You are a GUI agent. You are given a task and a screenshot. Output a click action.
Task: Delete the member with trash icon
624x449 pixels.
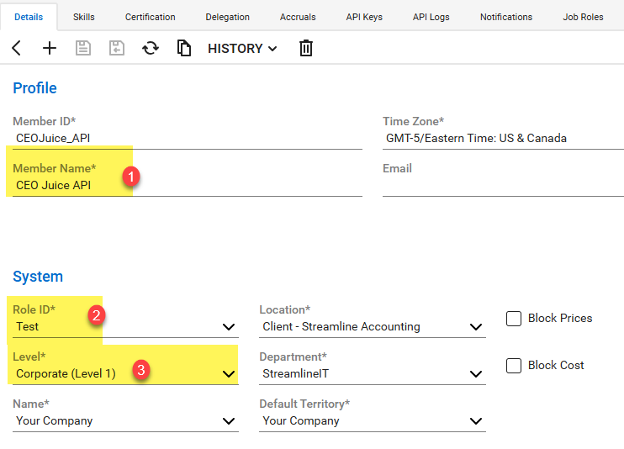tap(305, 48)
